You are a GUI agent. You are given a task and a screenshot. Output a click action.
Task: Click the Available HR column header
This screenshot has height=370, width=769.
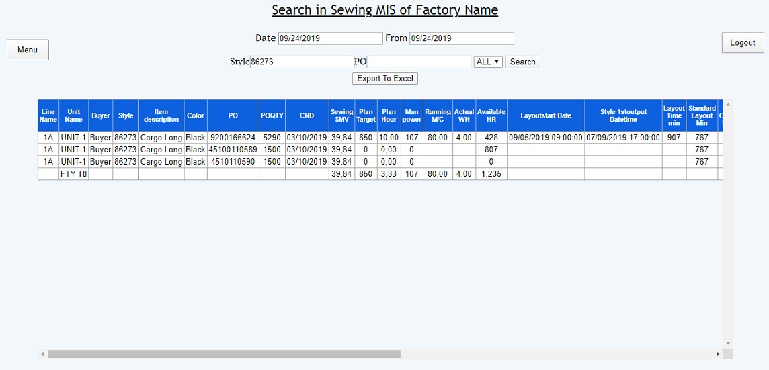coord(491,115)
